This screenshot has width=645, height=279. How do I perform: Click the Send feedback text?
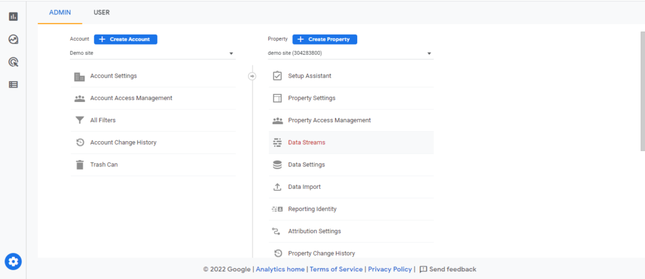coord(452,270)
